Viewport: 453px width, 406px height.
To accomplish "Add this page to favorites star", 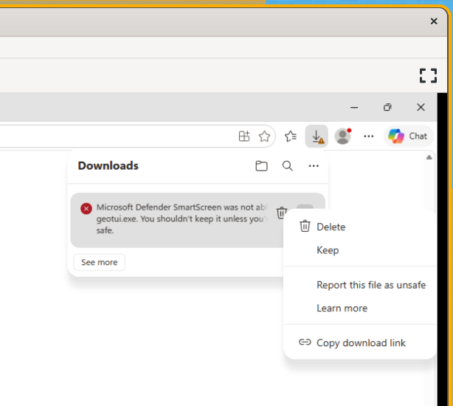I will click(264, 137).
